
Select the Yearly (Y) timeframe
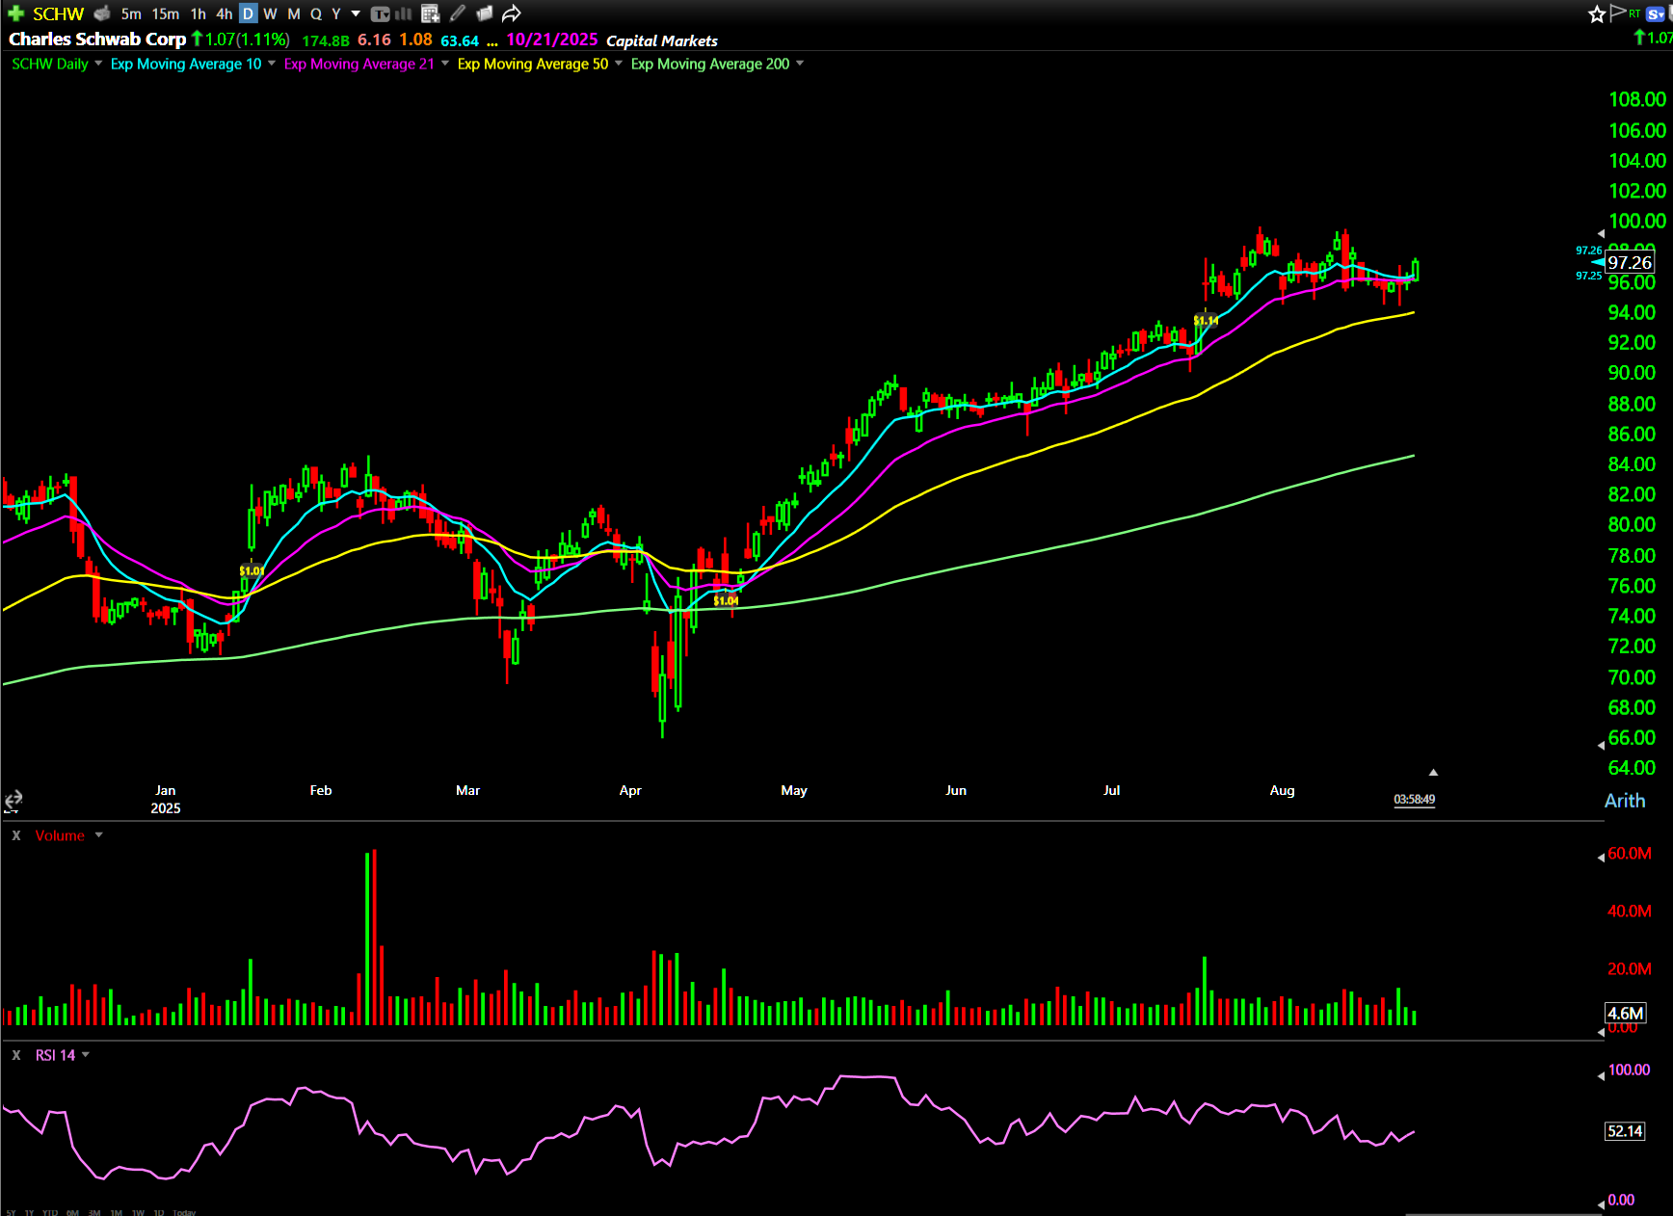coord(336,13)
